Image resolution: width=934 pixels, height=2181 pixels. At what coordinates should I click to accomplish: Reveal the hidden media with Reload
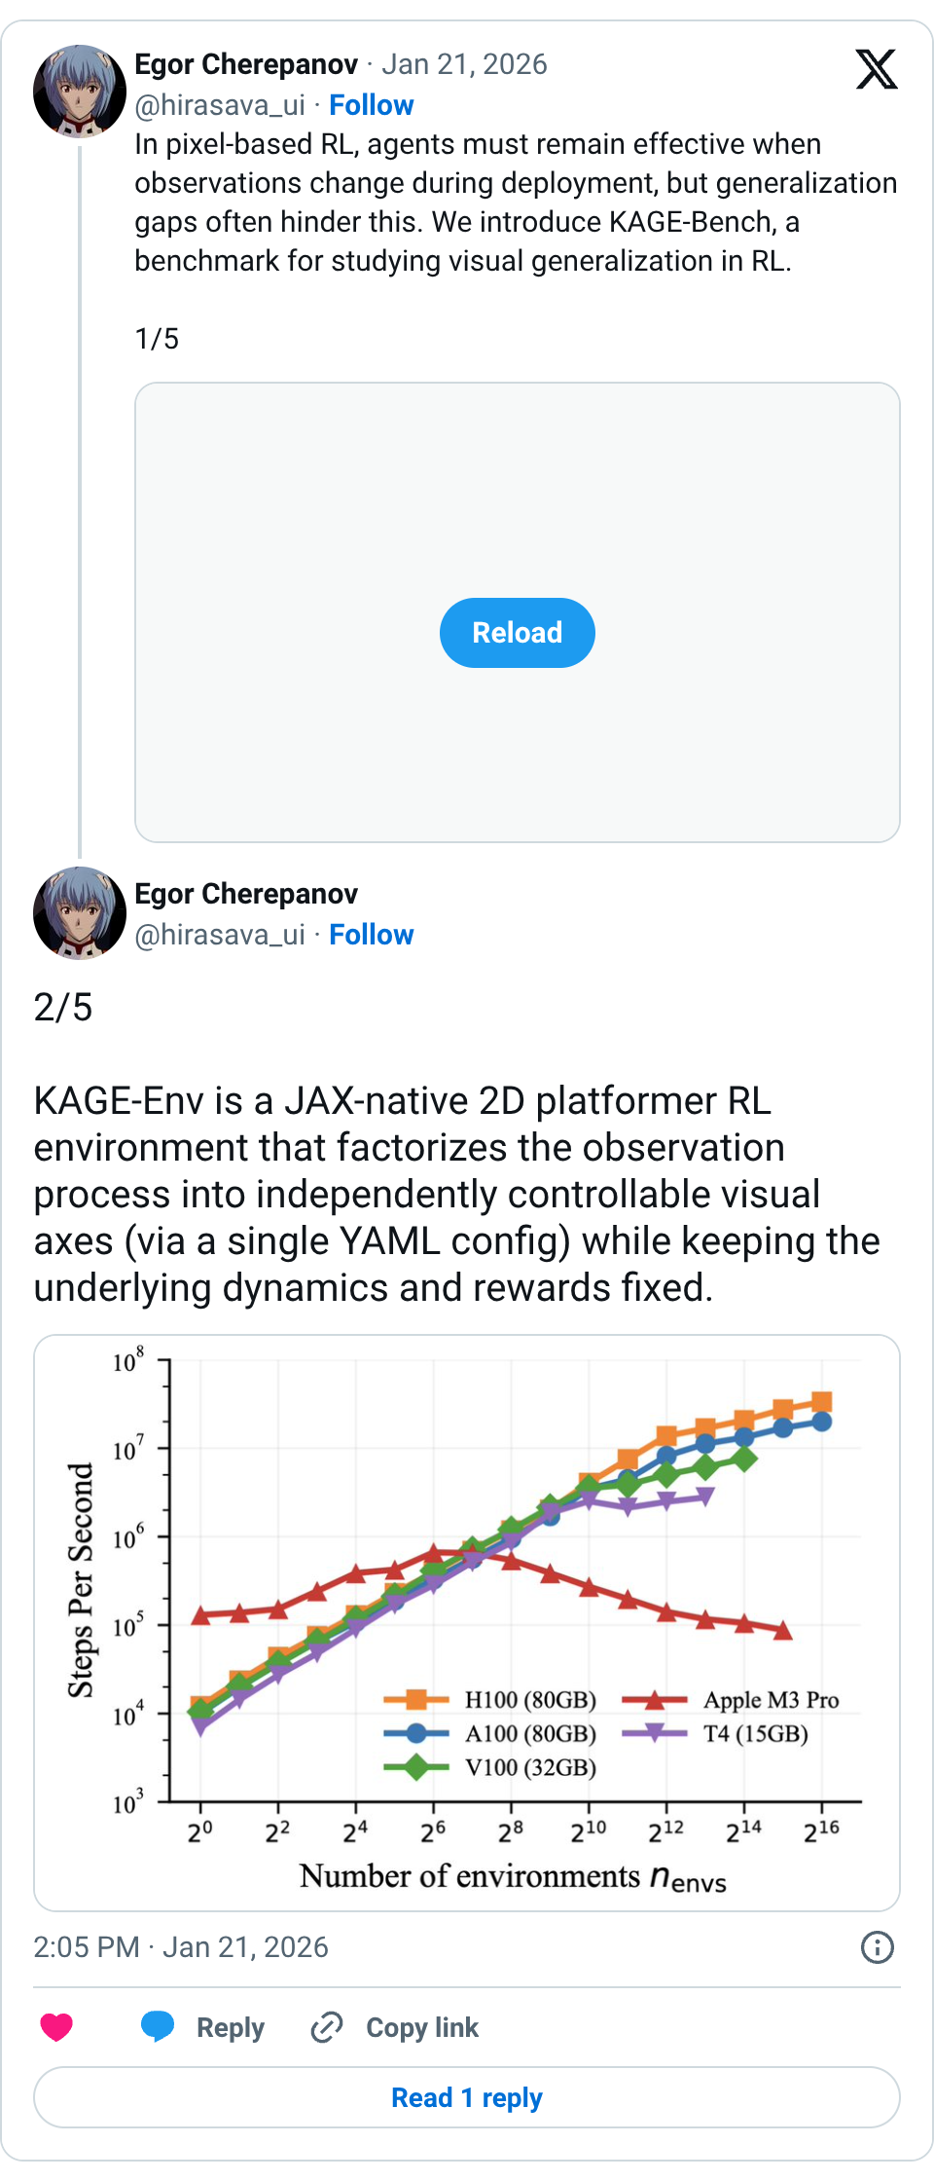coord(517,632)
